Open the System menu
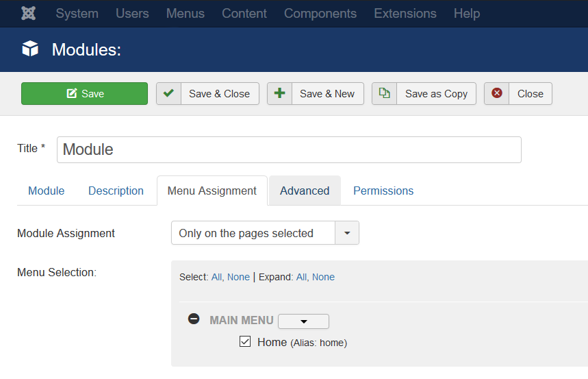Image resolution: width=588 pixels, height=379 pixels. click(77, 14)
